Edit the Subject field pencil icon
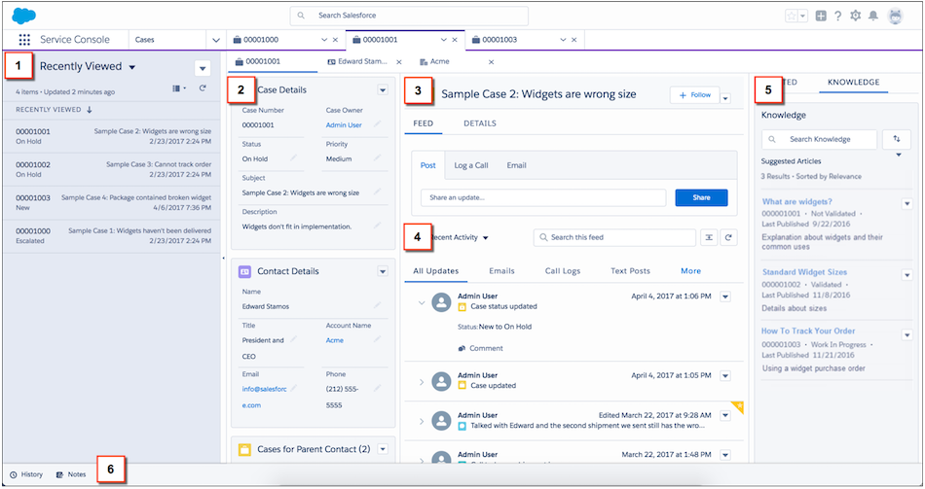925x489 pixels. tap(377, 192)
